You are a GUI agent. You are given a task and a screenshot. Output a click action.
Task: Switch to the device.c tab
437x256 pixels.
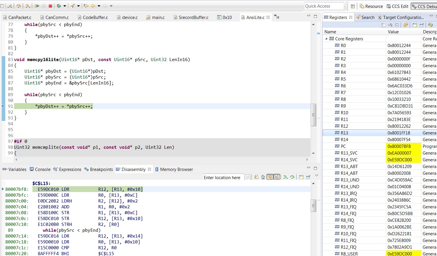tap(127, 17)
